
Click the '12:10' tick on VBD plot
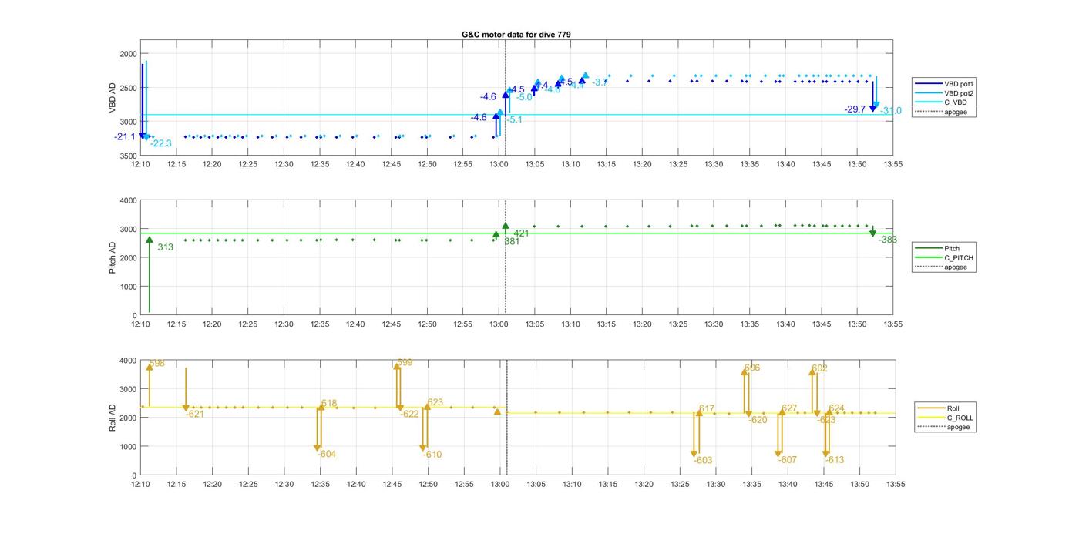140,164
